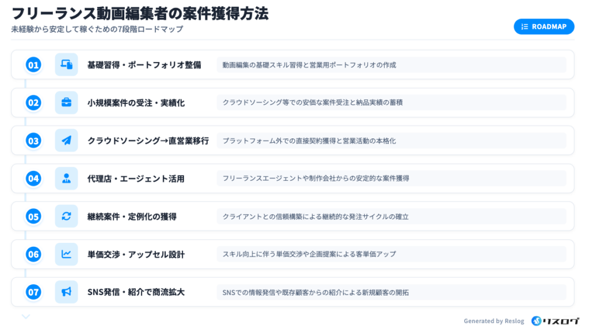589x330 pixels.
Task: Select the 01 step number badge
Action: (33, 65)
